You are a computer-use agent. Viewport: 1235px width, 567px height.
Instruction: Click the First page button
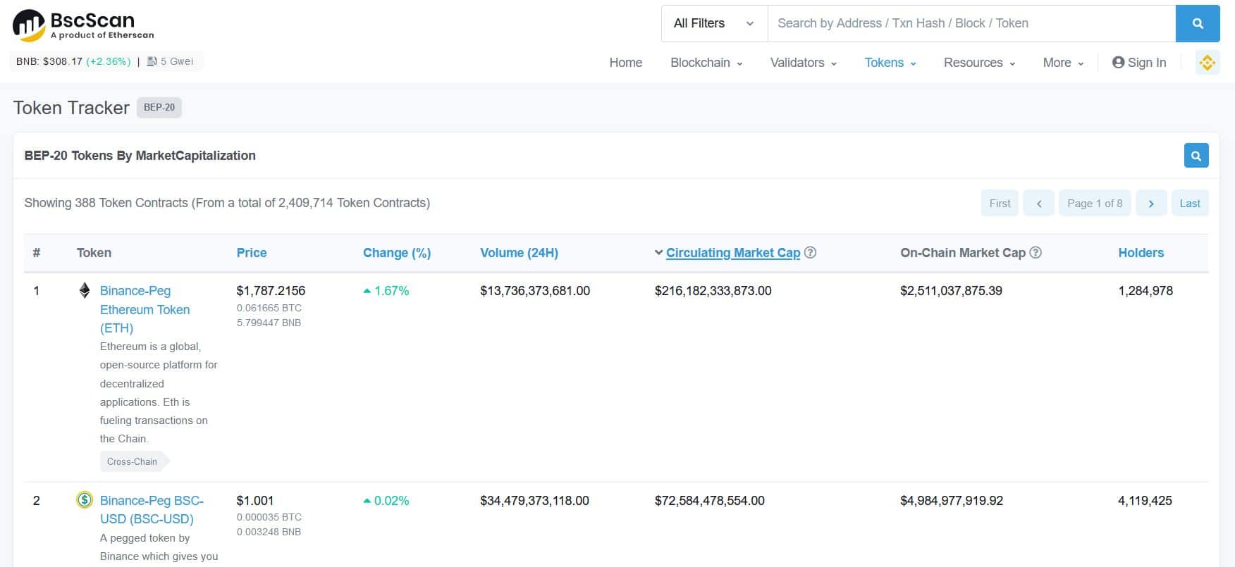[x=1000, y=203]
